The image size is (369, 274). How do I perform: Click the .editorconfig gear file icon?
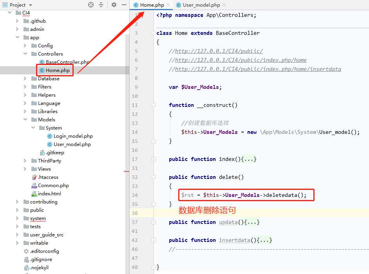pyautogui.click(x=26, y=251)
